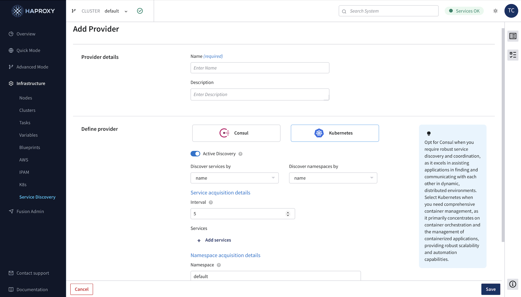Open the cluster default dropdown

coord(116,11)
